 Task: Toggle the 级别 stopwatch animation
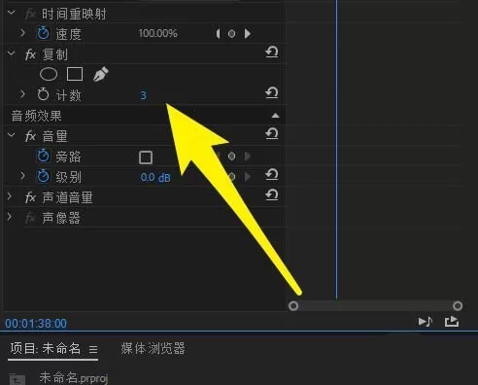pos(43,176)
